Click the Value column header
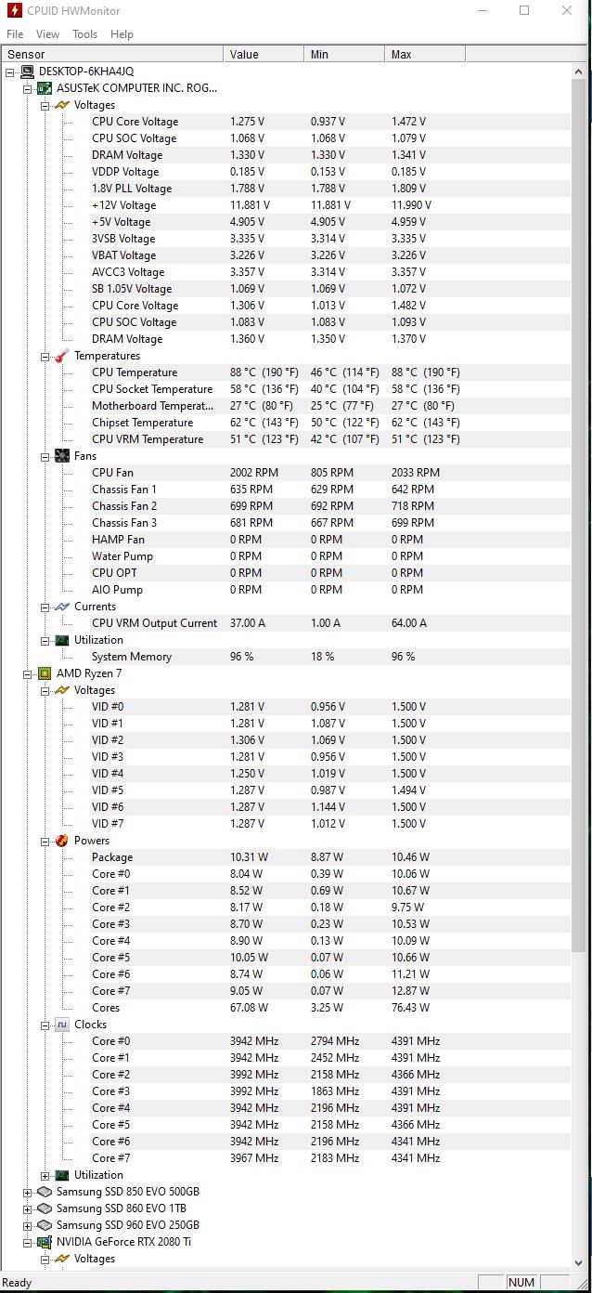 [264, 54]
